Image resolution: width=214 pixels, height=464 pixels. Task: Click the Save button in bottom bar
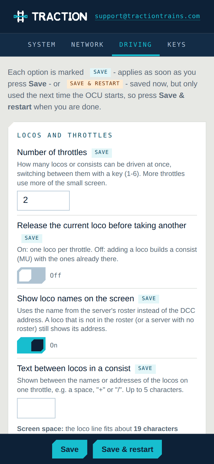(70, 449)
